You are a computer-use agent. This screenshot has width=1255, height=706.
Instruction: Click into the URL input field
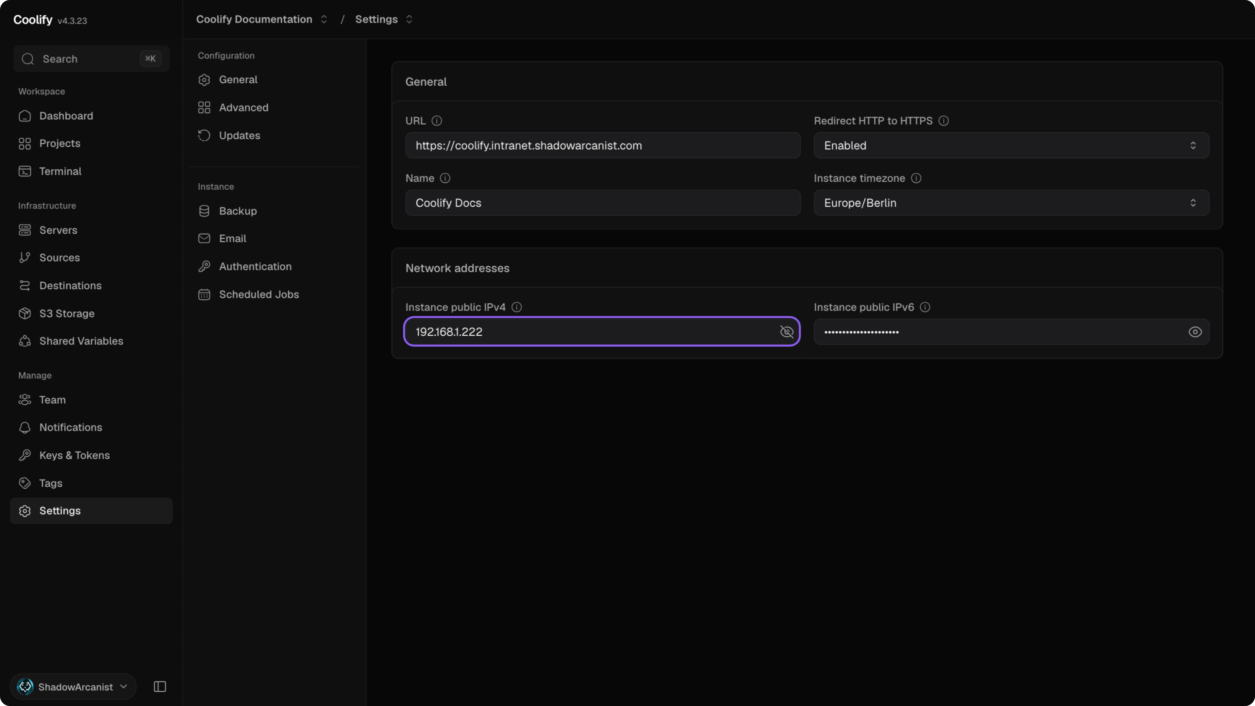click(x=603, y=145)
